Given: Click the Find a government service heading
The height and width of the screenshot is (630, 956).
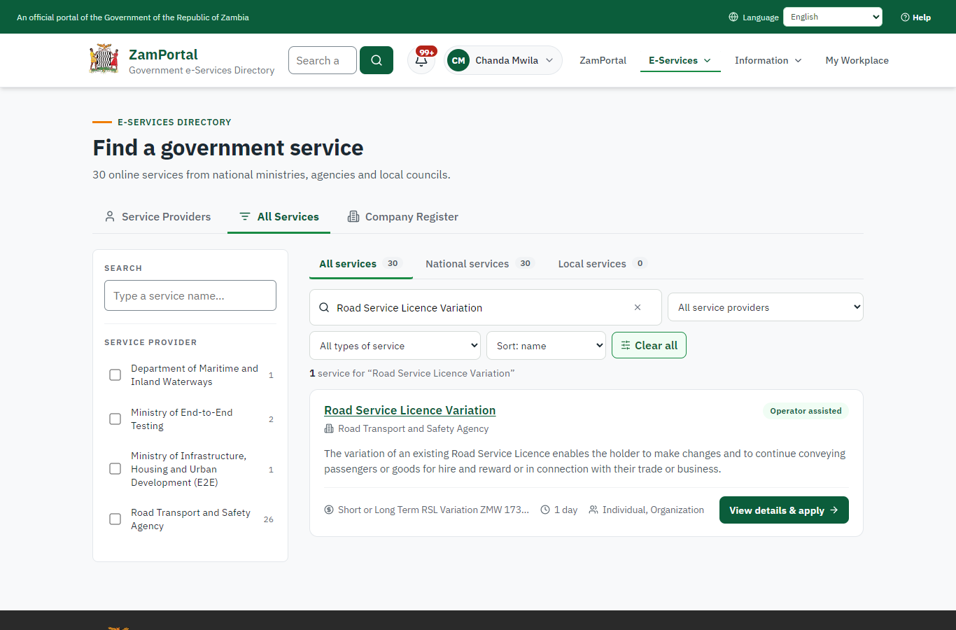Looking at the screenshot, I should click(x=228, y=148).
